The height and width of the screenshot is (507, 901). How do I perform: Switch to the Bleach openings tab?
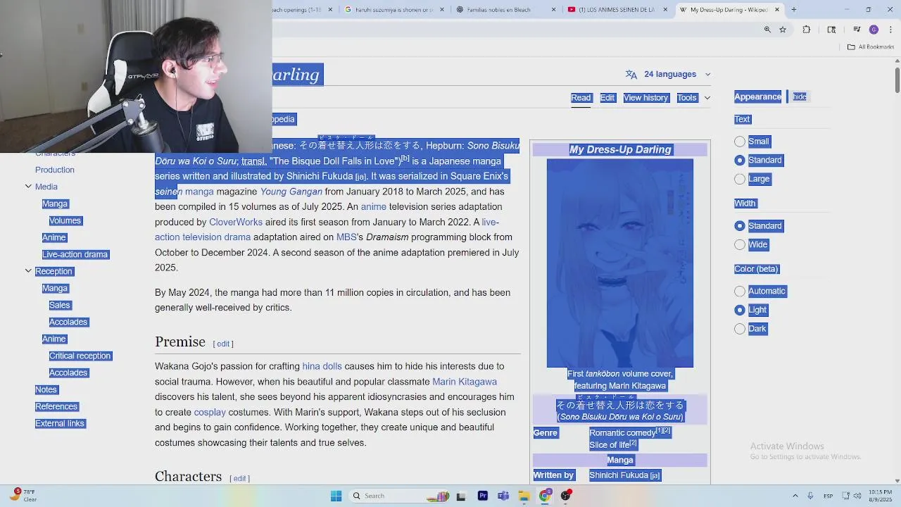pyautogui.click(x=299, y=10)
